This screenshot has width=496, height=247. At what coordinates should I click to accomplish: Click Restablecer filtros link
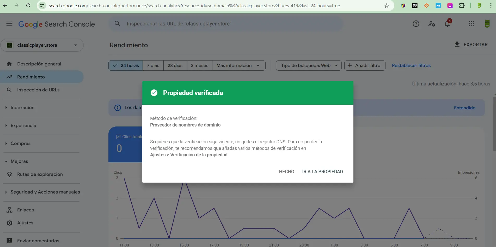coord(411,65)
